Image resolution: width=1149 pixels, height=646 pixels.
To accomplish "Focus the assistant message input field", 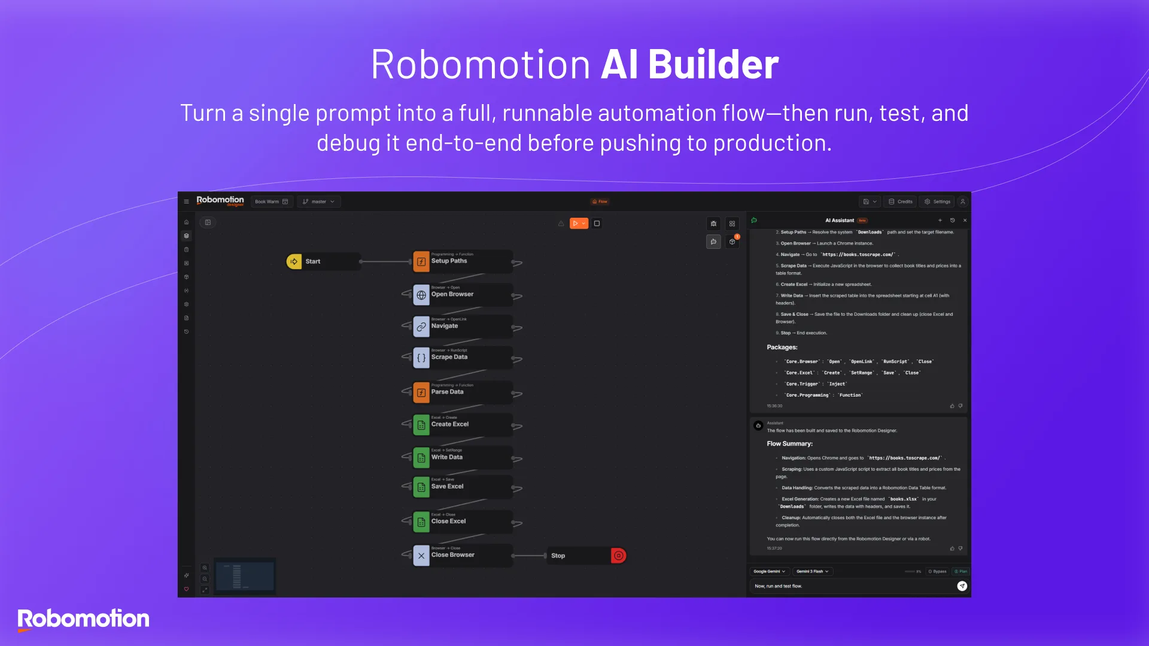I will (853, 586).
